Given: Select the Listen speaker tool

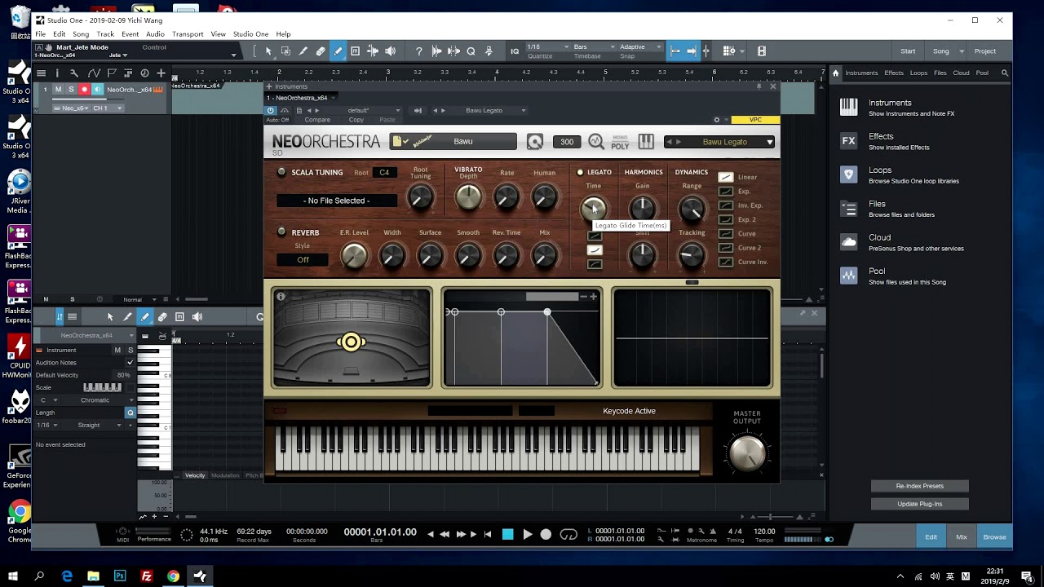Looking at the screenshot, I should tap(390, 51).
